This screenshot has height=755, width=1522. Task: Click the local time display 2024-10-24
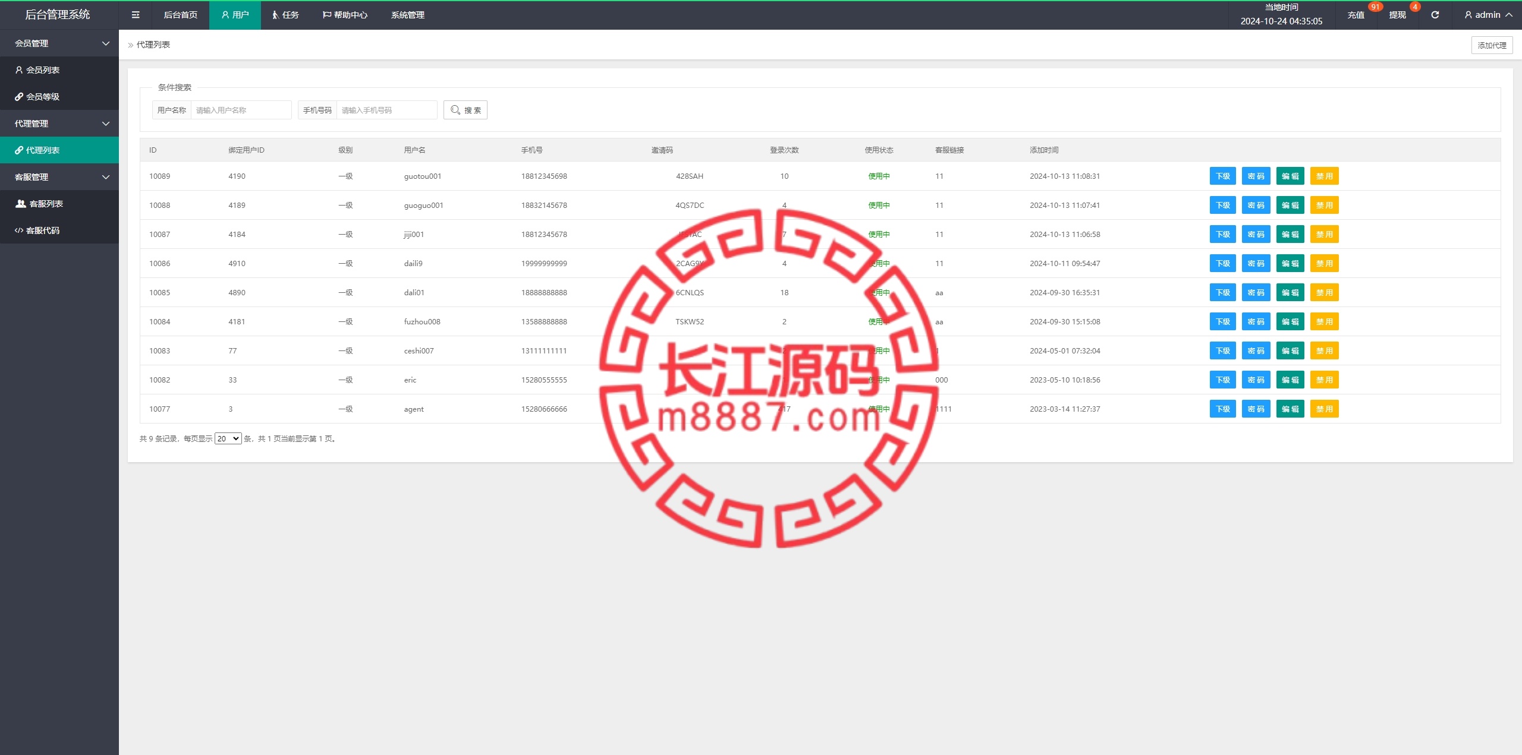[1281, 21]
